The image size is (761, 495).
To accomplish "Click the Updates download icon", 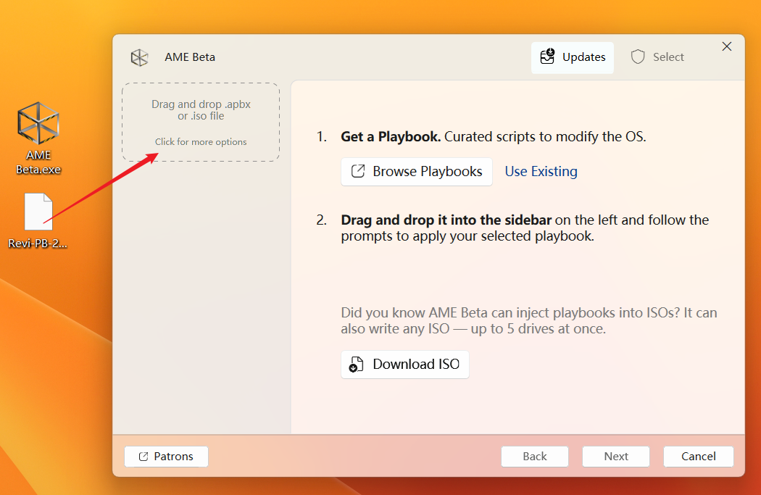I will [x=547, y=57].
